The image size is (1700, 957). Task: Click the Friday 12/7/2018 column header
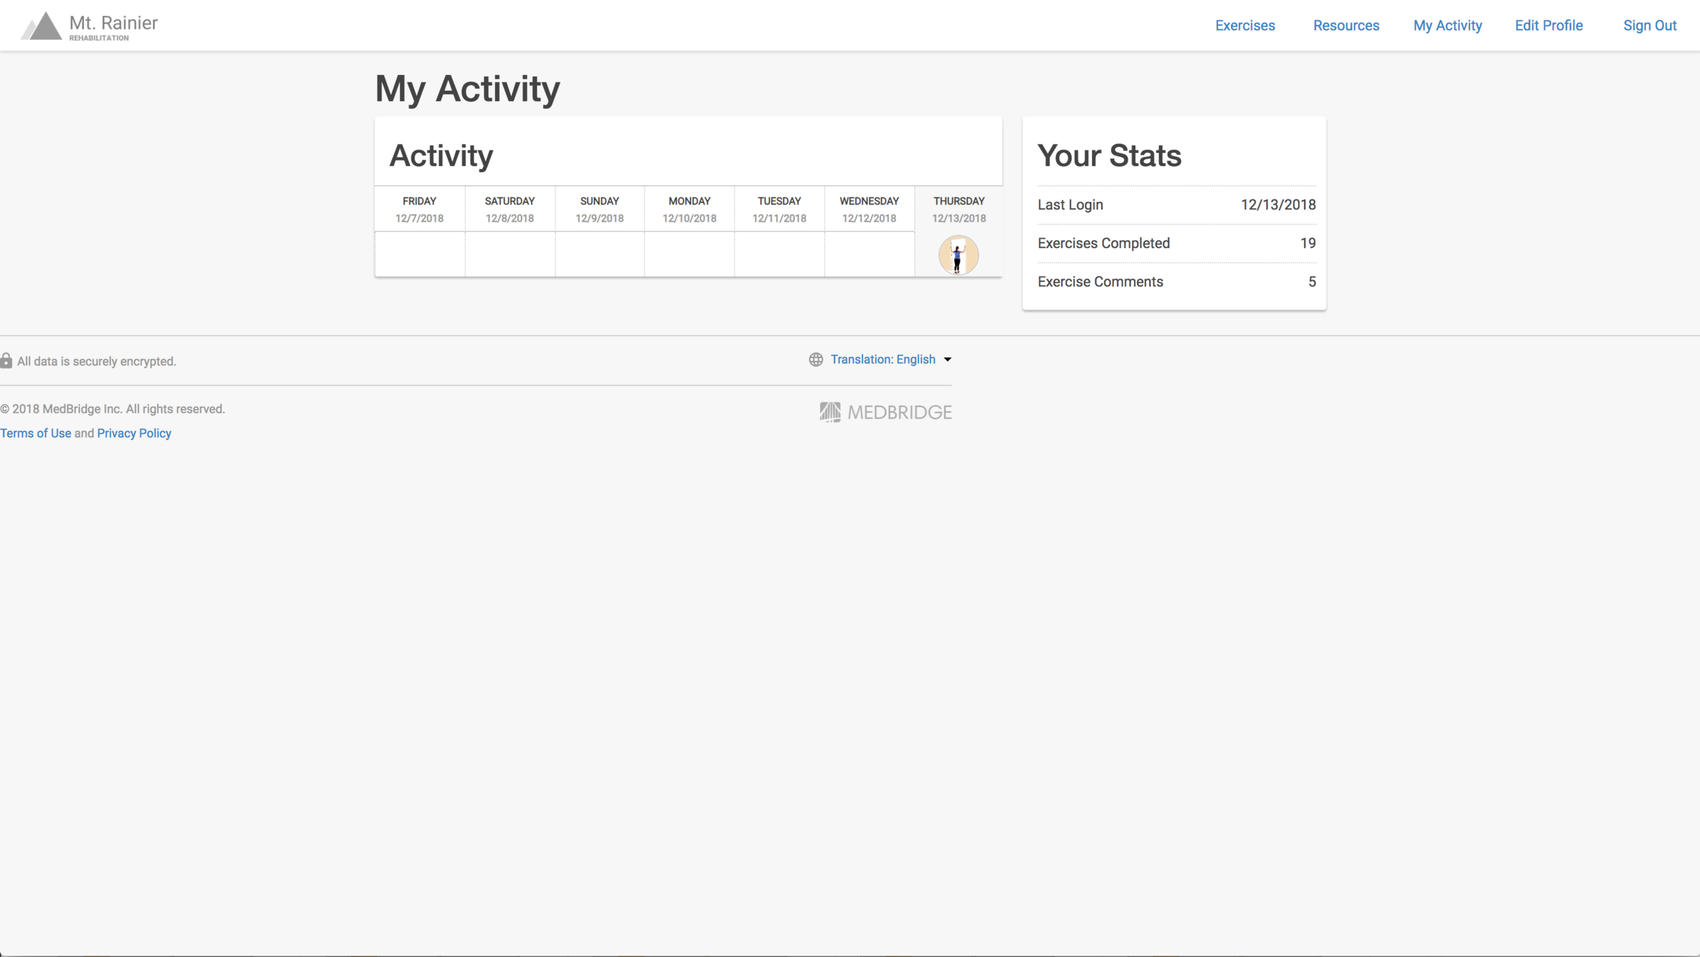tap(419, 209)
